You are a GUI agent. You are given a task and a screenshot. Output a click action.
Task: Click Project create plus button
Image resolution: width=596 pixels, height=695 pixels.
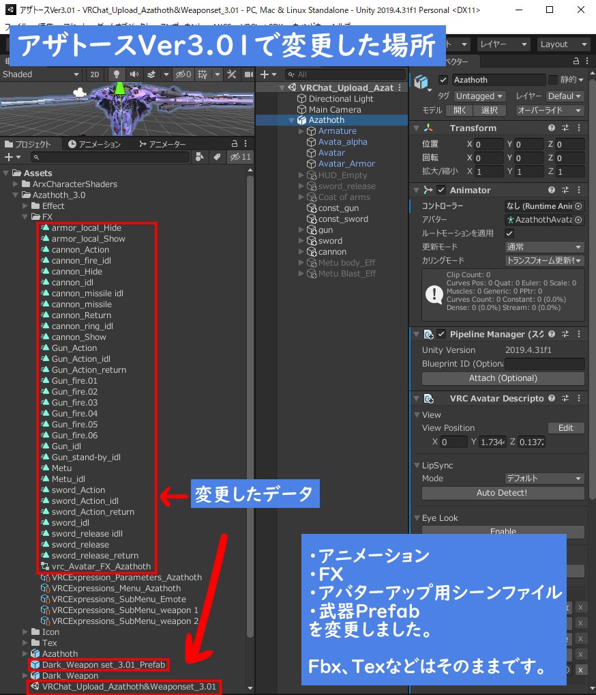(x=12, y=157)
